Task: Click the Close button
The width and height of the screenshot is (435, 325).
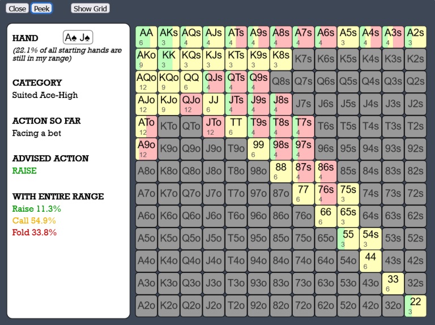Action: pos(17,8)
